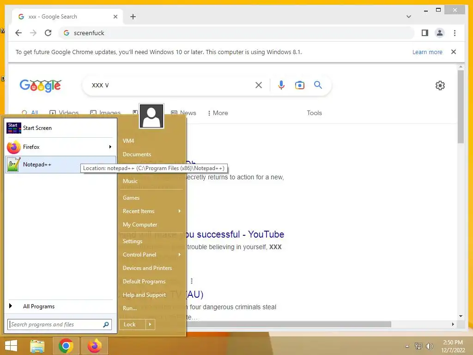Click the Chrome forward navigation arrow

click(x=33, y=33)
